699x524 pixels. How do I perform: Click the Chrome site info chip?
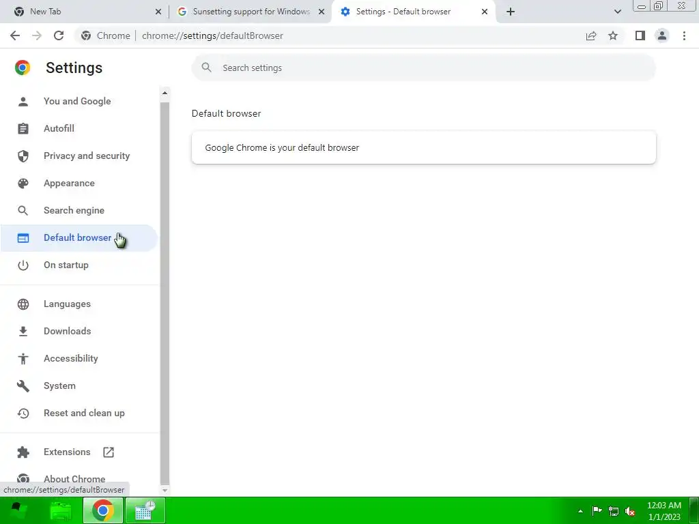tap(106, 35)
